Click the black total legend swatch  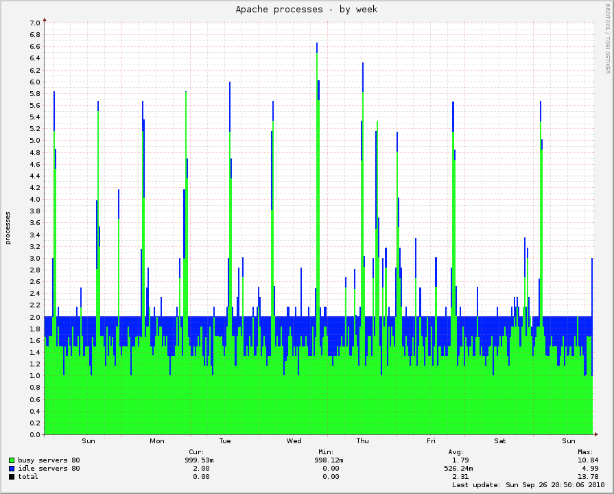pyautogui.click(x=12, y=477)
